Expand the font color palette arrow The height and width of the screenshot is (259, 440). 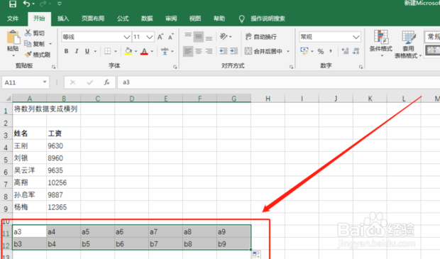152,51
